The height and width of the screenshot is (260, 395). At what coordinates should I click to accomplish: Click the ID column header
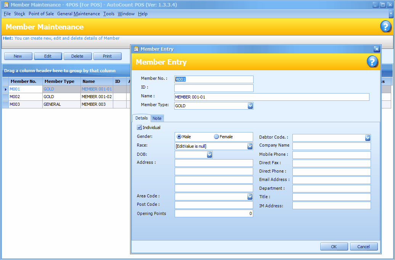tap(120, 81)
